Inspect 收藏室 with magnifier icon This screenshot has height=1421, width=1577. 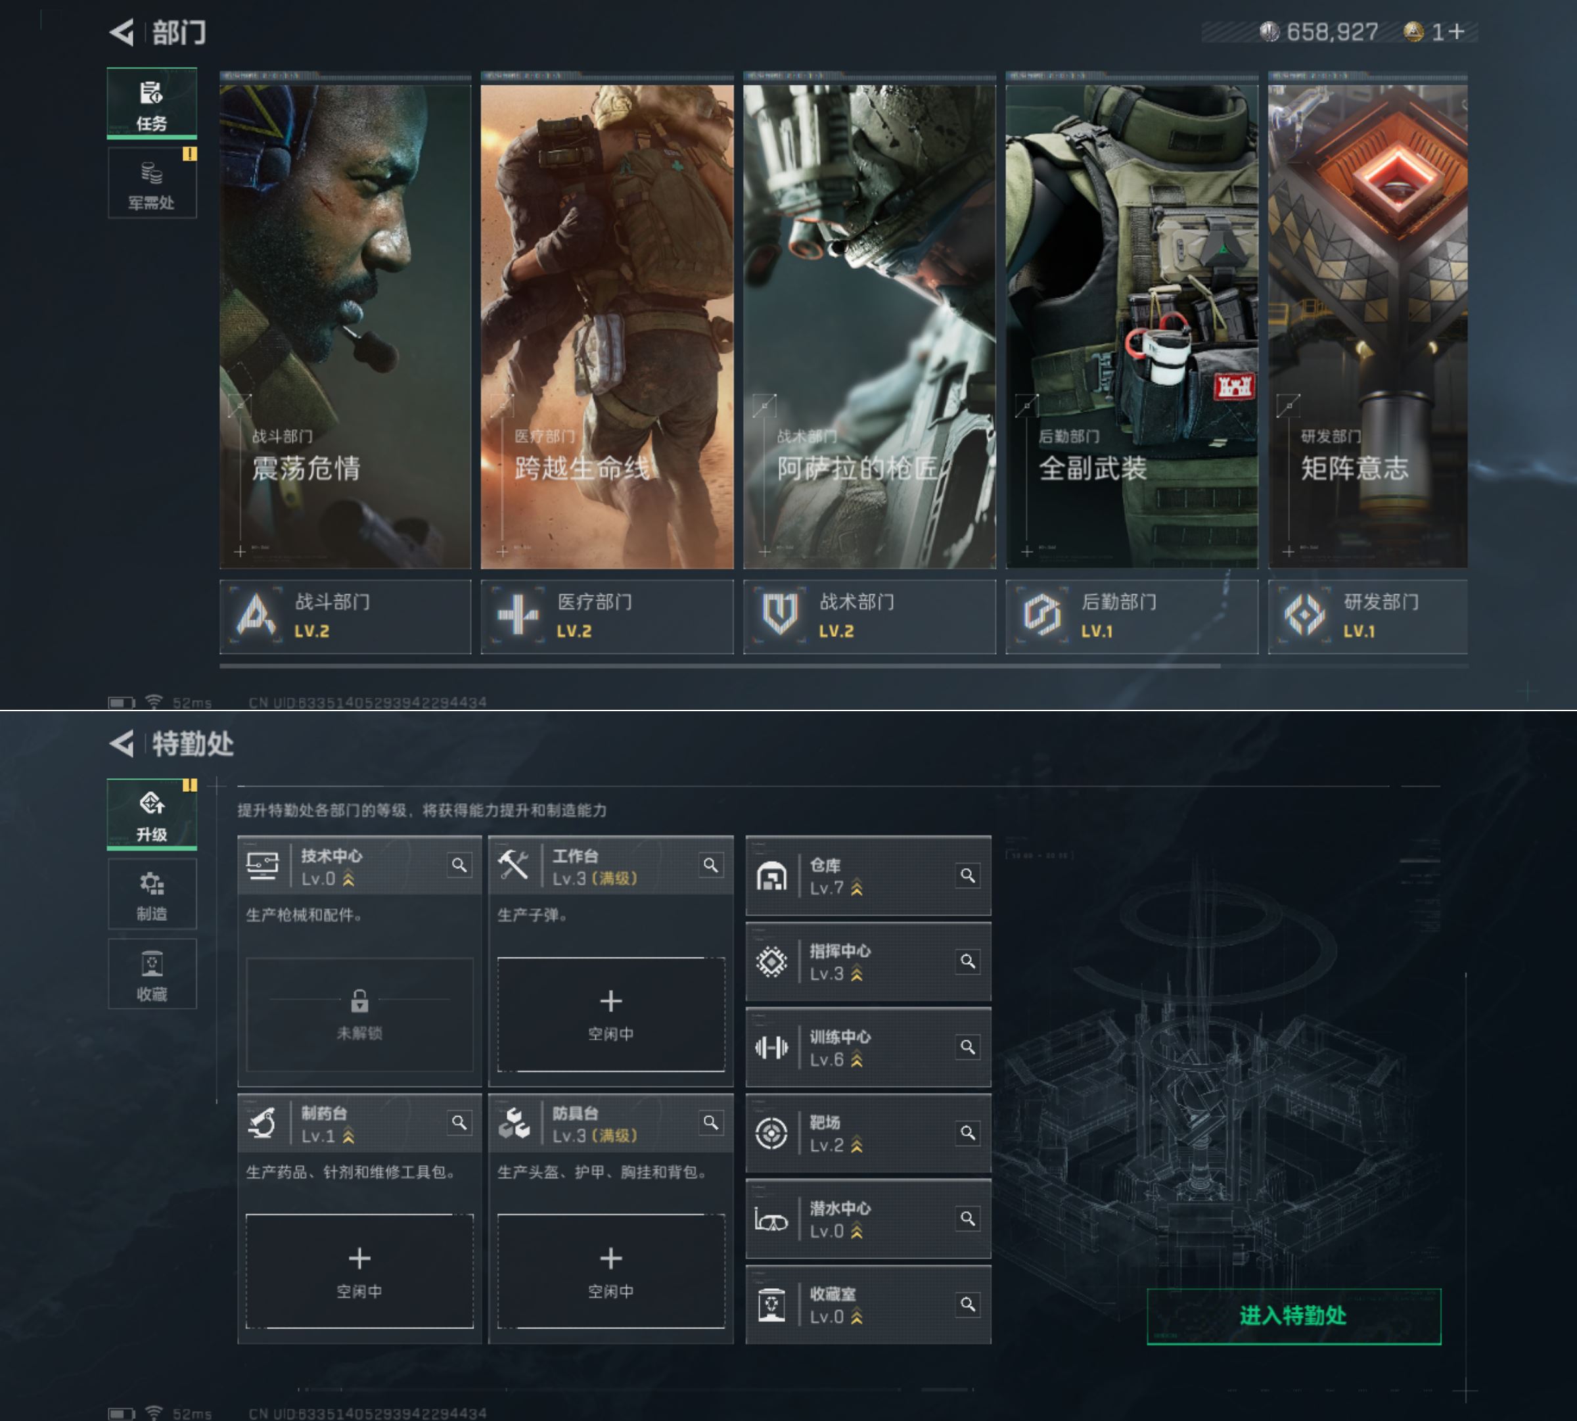(968, 1304)
